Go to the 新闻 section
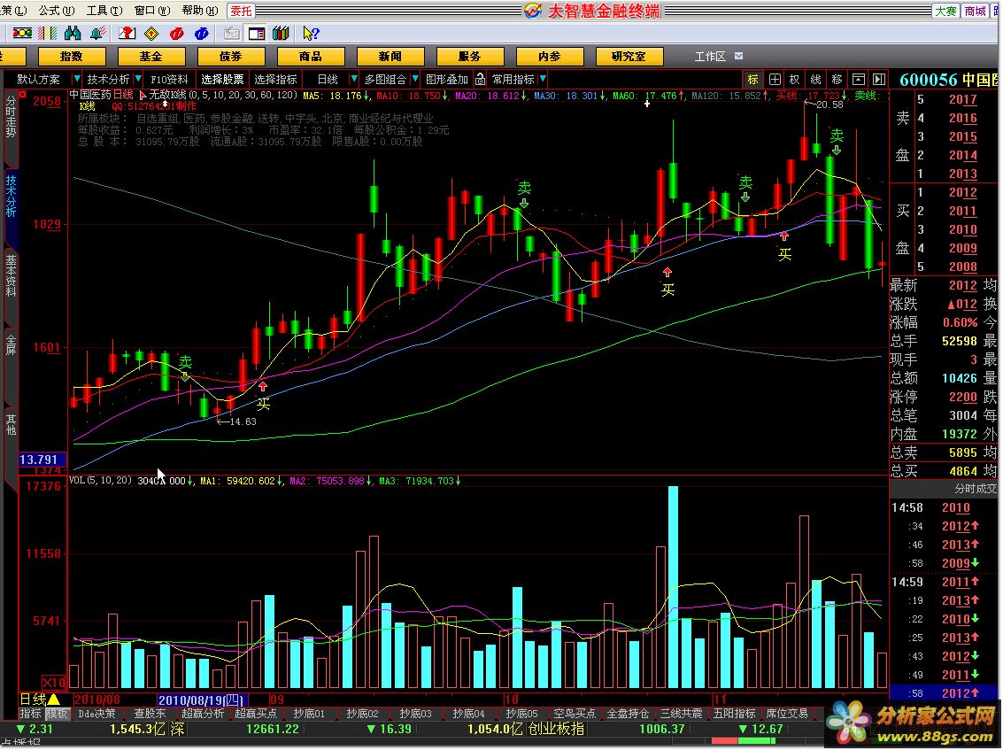 coord(390,57)
